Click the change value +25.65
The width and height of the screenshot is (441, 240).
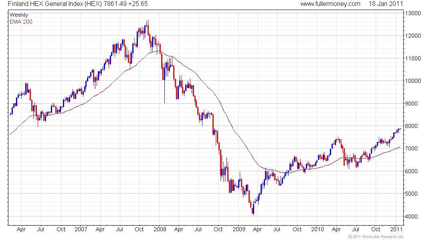[138, 4]
